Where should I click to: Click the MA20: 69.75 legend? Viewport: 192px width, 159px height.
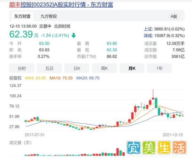click(x=88, y=78)
